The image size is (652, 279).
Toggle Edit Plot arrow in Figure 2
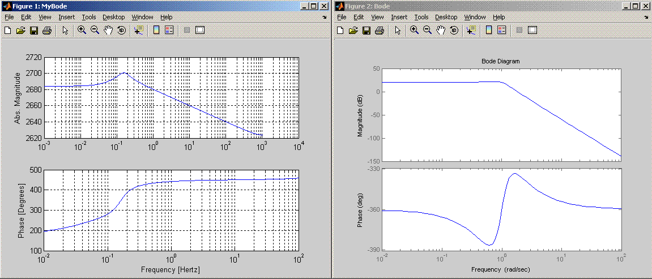tap(398, 30)
